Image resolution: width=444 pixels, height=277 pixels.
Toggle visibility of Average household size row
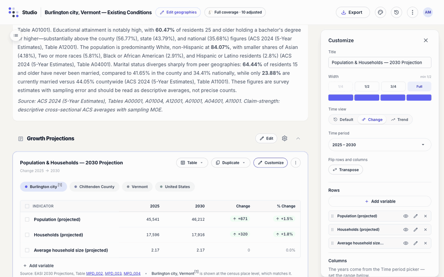[406, 243]
